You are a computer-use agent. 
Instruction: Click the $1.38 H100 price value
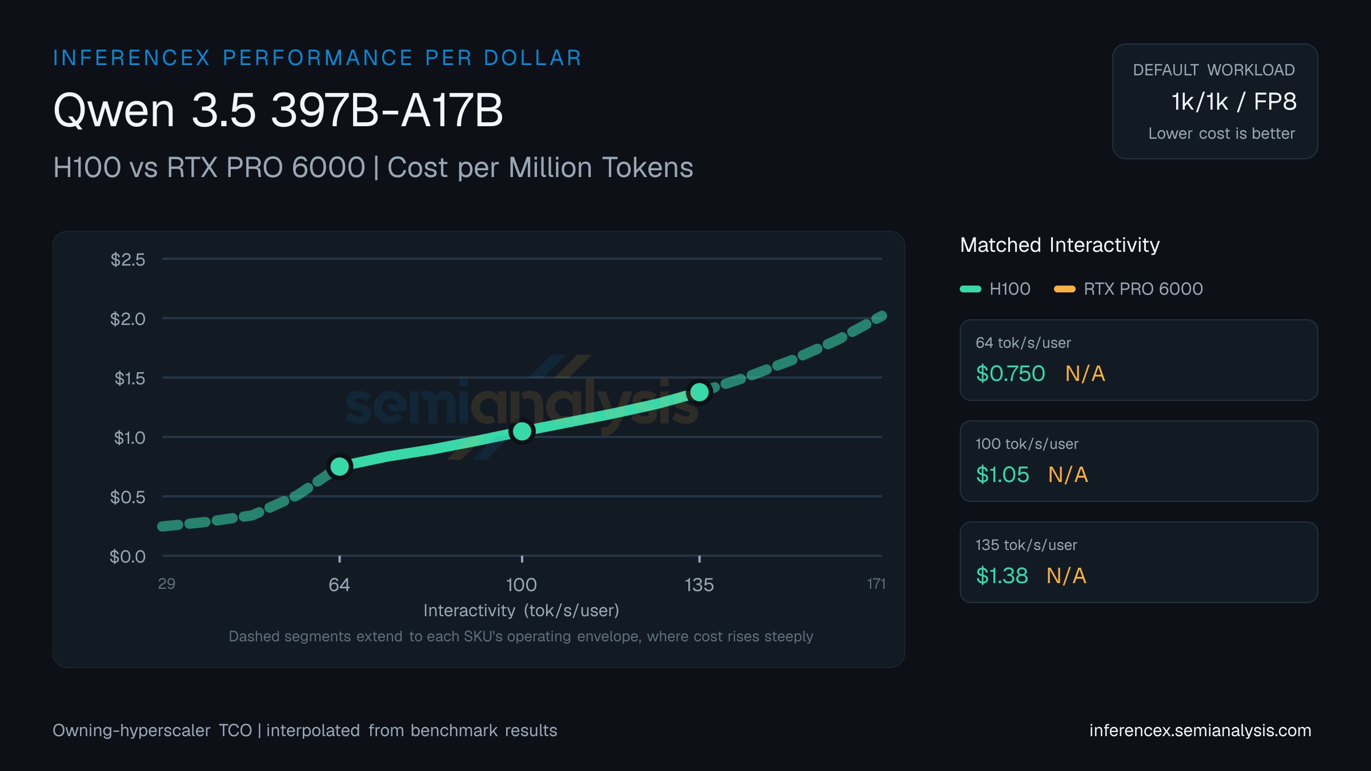[x=1002, y=576]
